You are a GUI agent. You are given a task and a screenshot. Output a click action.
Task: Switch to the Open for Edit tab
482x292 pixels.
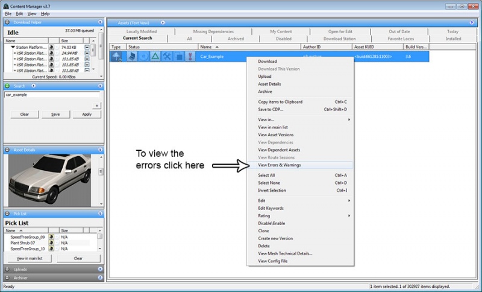click(x=340, y=31)
